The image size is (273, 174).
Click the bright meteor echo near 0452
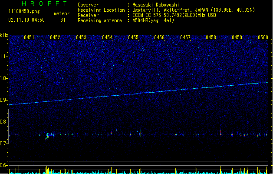click(x=48, y=136)
